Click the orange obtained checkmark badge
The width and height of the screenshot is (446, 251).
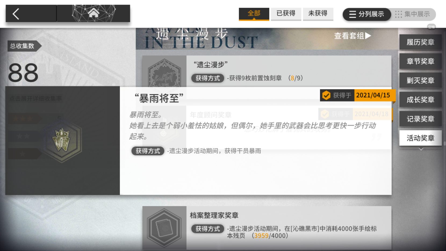[326, 95]
